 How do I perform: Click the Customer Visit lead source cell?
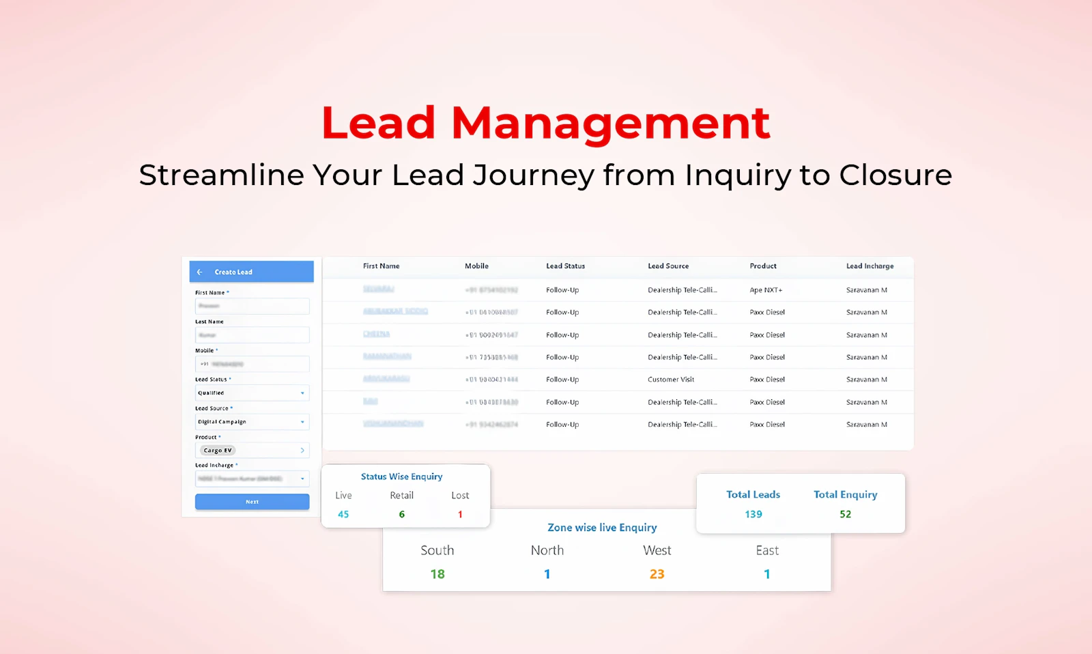tap(671, 380)
